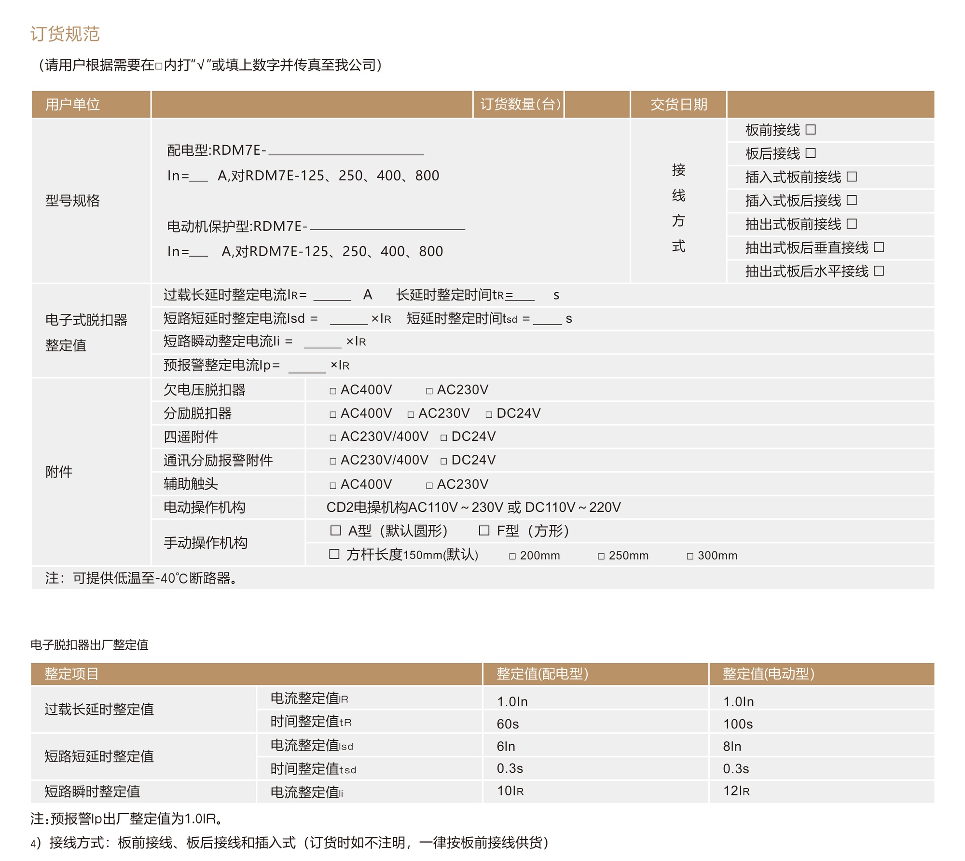Click the 交货日期 blank field
Screen dimensions: 965x861
(x=830, y=104)
